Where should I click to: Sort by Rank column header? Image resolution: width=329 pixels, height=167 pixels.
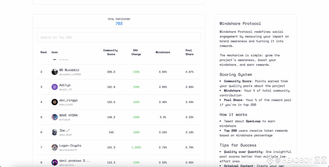pos(44,52)
